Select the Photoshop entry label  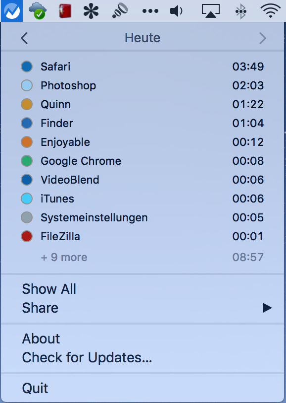tap(68, 85)
